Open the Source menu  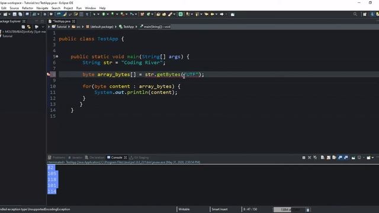14,8
